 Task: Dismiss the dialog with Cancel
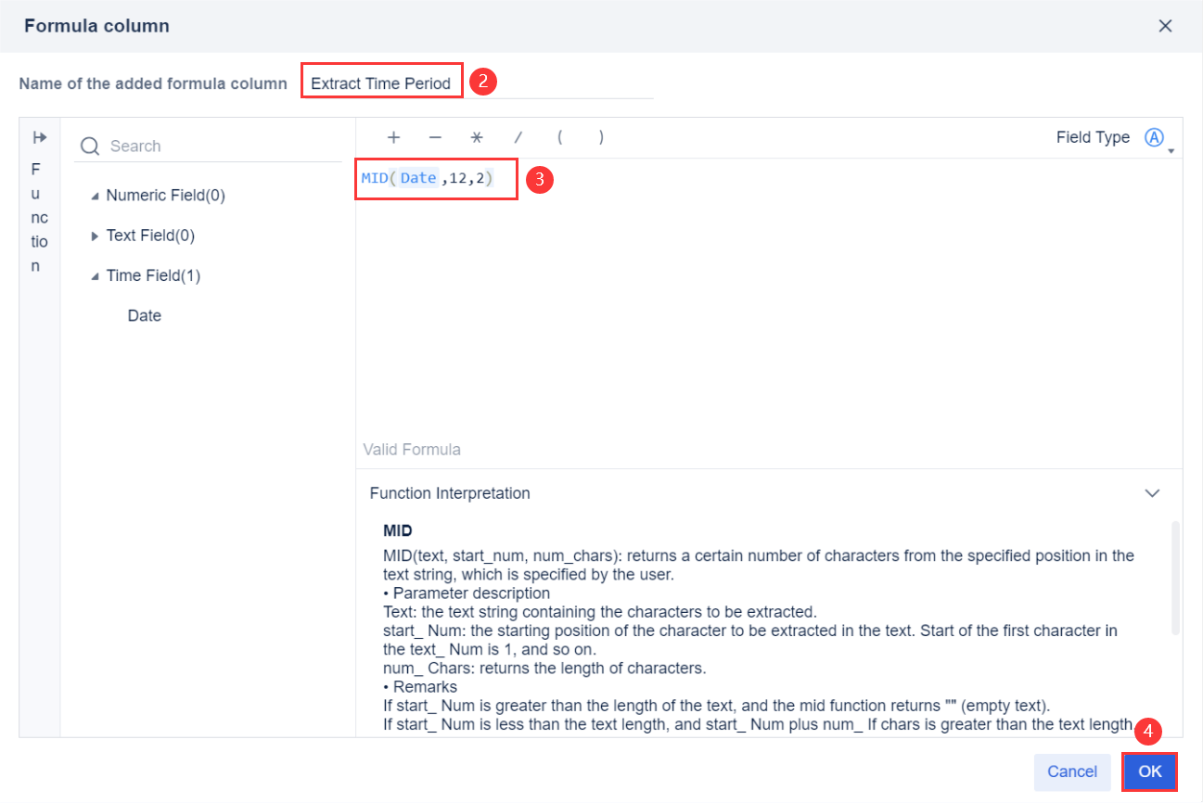tap(1071, 771)
